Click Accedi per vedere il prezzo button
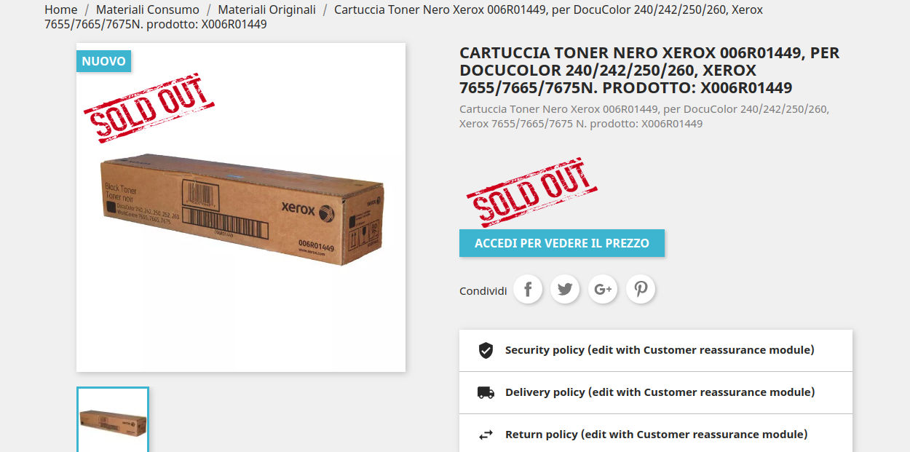The image size is (910, 452). (x=561, y=243)
